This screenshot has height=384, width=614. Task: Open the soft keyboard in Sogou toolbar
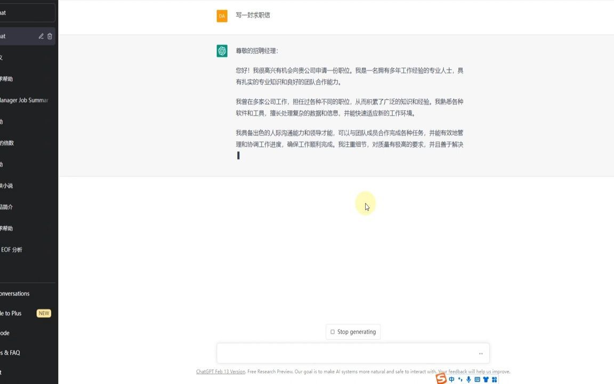477,379
